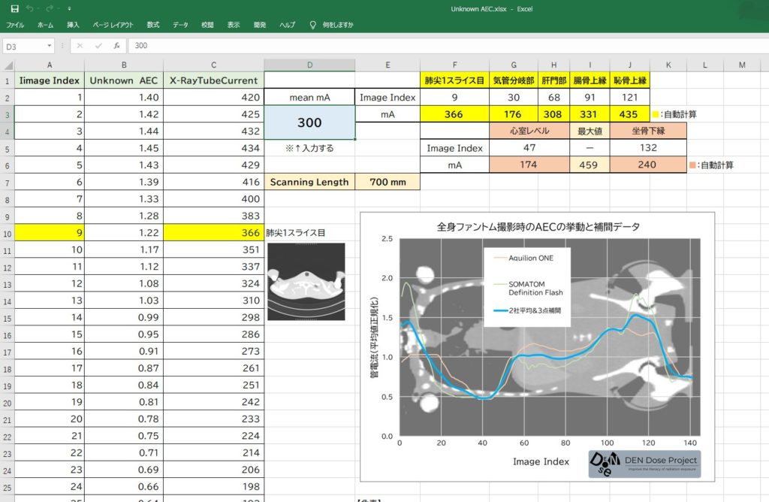Screen dimensions: 769x502
Task: Switch to the 挿入 ribbon tab
Action: tap(73, 25)
